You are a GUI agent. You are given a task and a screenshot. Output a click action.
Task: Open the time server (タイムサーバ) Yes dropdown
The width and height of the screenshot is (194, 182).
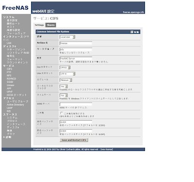pyautogui.click(x=64, y=95)
